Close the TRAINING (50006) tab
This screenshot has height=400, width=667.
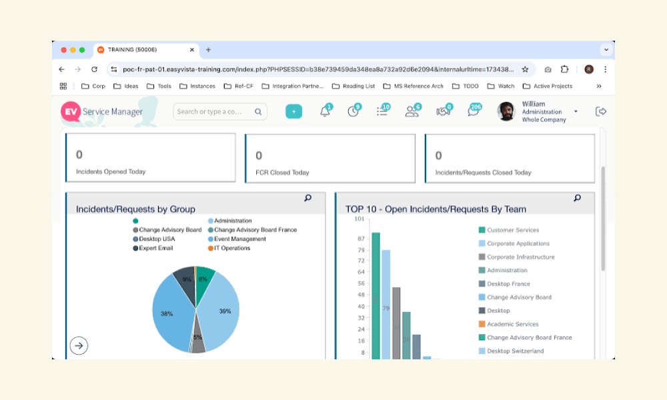pos(192,50)
